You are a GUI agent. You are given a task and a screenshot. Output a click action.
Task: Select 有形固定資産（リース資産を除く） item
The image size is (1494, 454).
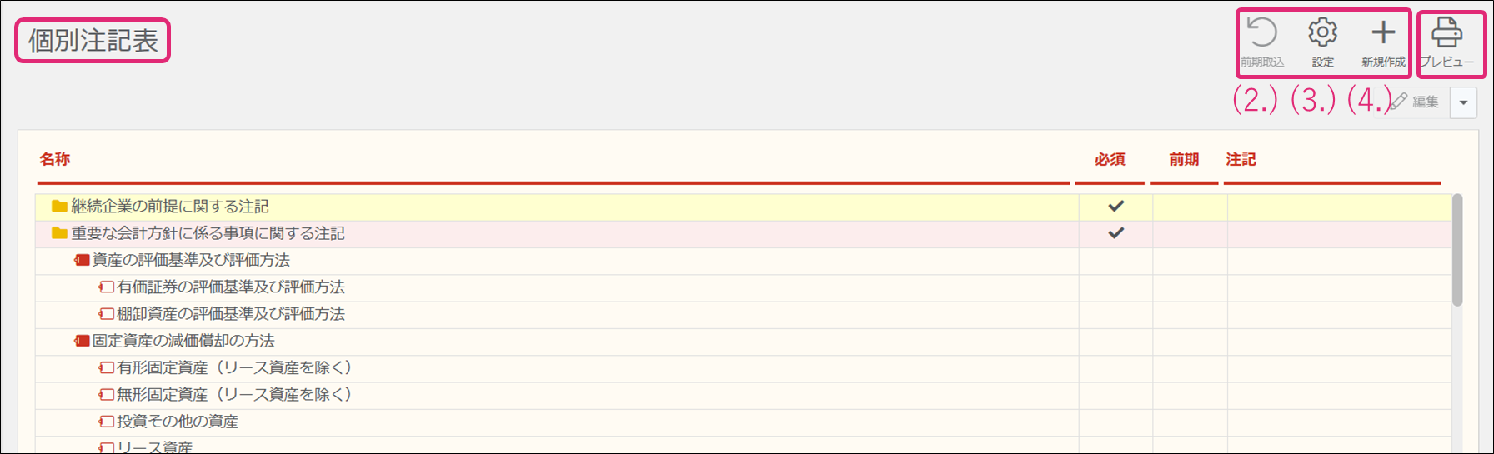click(x=235, y=367)
